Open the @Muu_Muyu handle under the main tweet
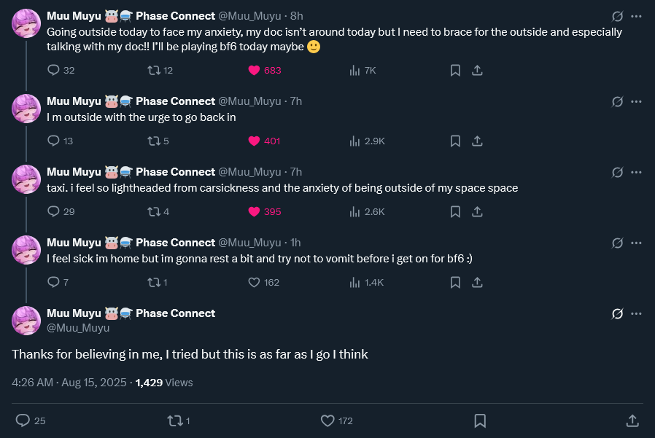Image resolution: width=655 pixels, height=438 pixels. [x=78, y=328]
